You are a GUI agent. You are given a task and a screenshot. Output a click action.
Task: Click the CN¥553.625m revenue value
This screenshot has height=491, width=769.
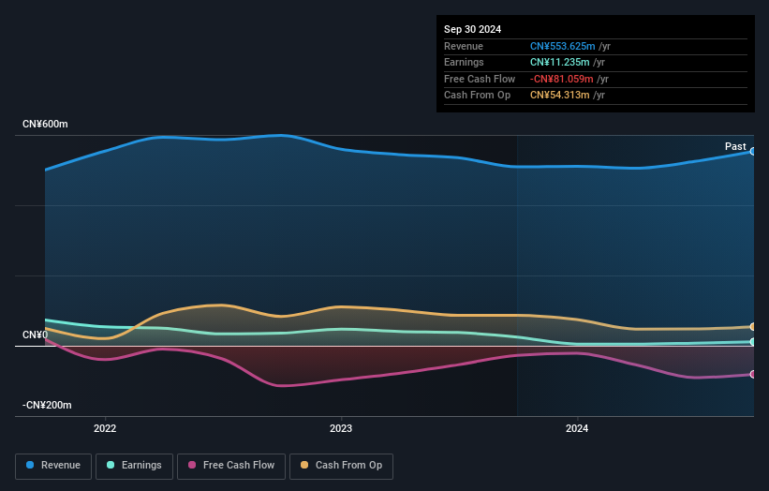563,46
